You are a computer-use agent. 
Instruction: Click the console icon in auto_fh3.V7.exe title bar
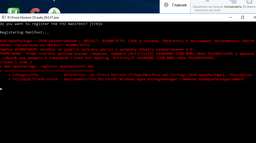click(x=4, y=17)
